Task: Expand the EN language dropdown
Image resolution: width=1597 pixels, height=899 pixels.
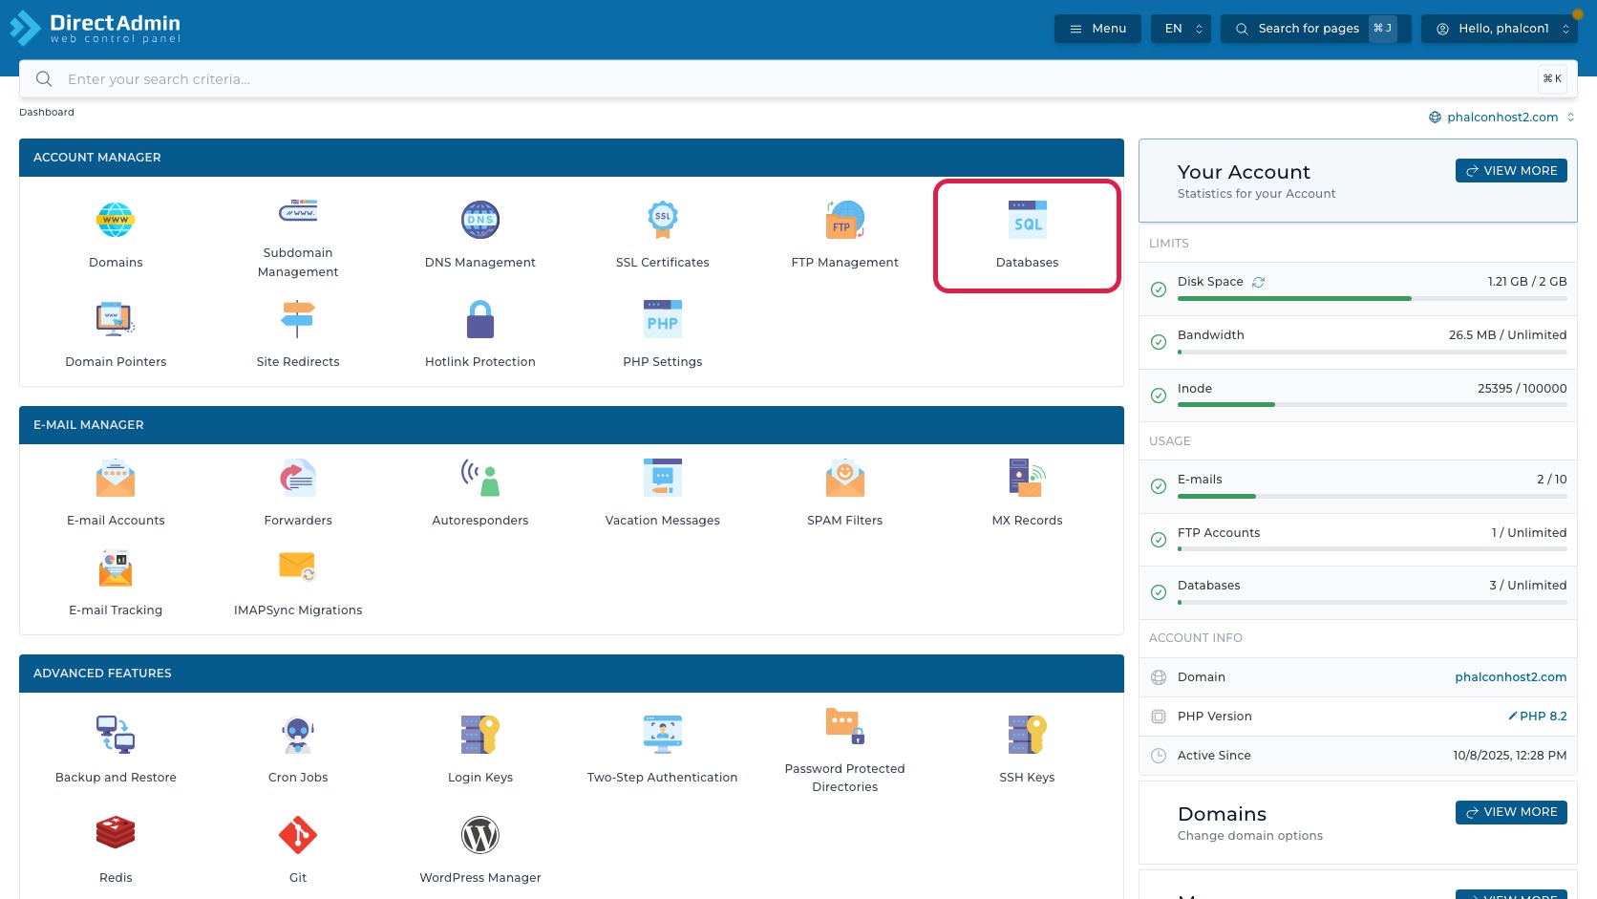Action: (1182, 29)
